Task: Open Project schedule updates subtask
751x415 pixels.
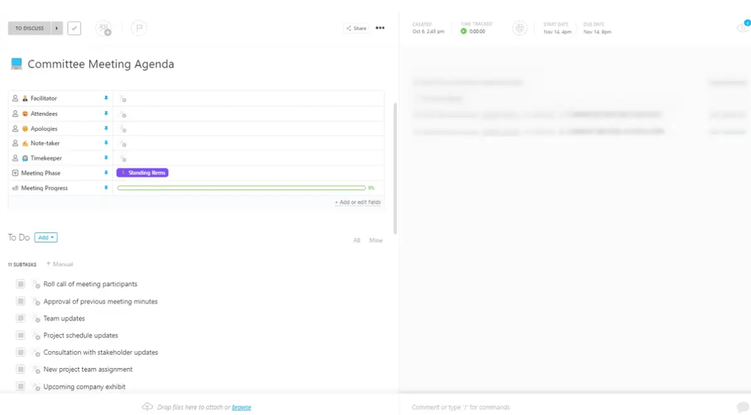Action: tap(81, 336)
